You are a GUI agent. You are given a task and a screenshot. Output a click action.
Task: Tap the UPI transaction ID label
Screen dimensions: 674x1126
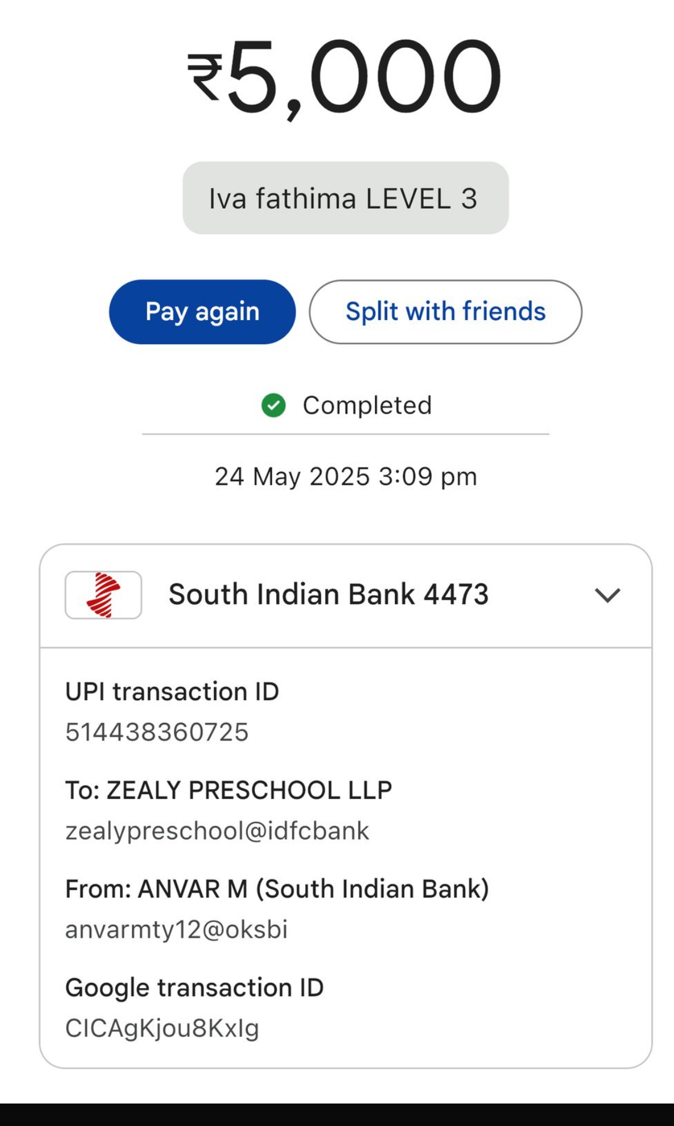[x=172, y=692]
